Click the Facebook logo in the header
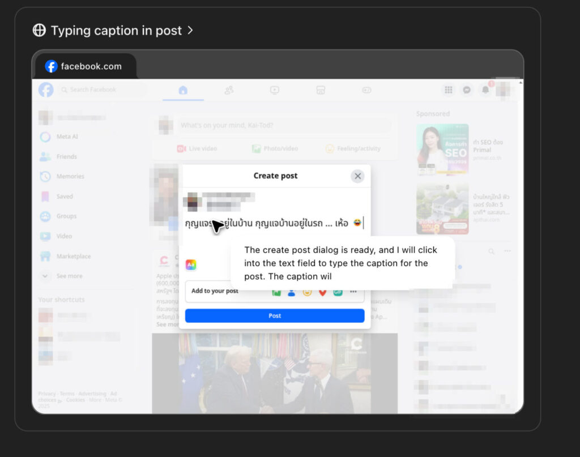 [x=46, y=90]
